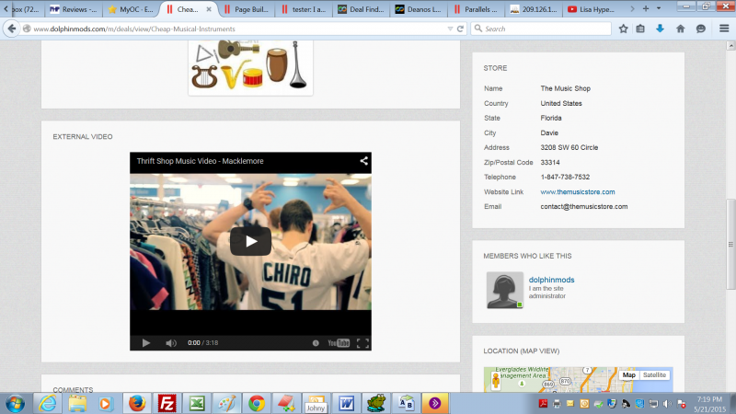Click the volume icon in the system tray
This screenshot has width=736, height=414.
tap(667, 404)
